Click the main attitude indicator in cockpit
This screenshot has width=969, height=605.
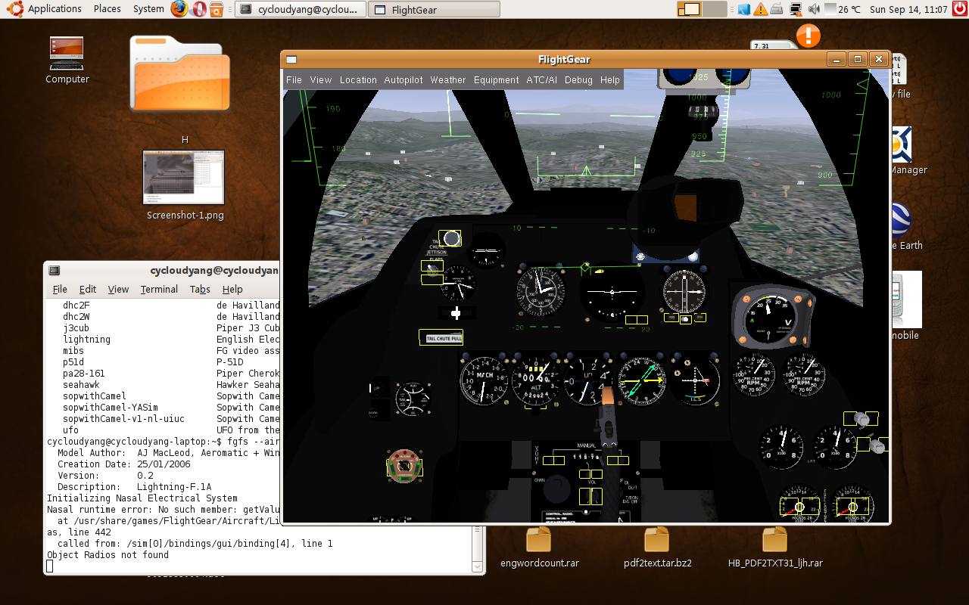tap(612, 291)
